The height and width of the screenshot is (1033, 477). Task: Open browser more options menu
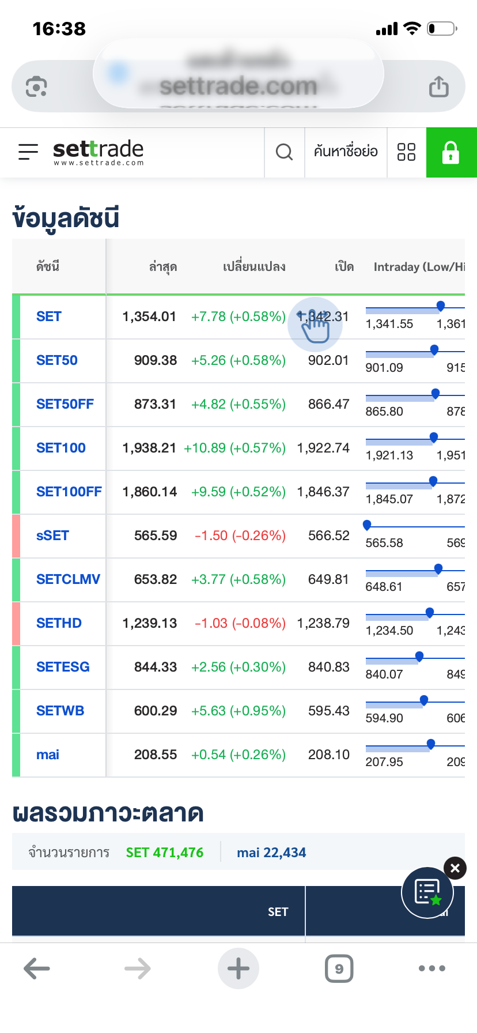coord(432,968)
